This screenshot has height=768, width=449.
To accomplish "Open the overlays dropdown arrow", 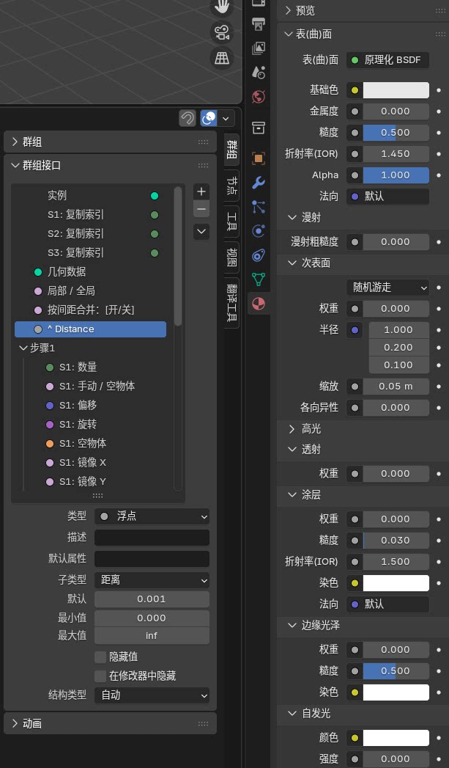I will (x=226, y=118).
